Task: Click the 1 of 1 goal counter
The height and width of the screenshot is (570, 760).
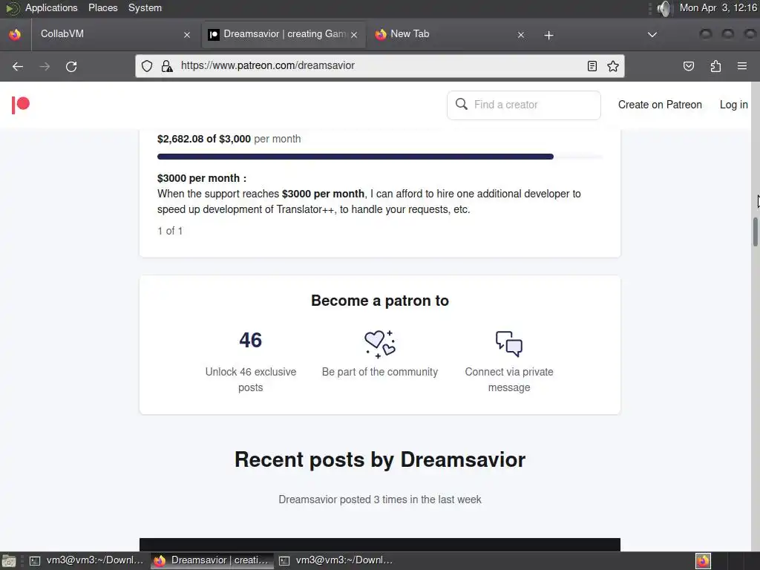Action: click(170, 232)
